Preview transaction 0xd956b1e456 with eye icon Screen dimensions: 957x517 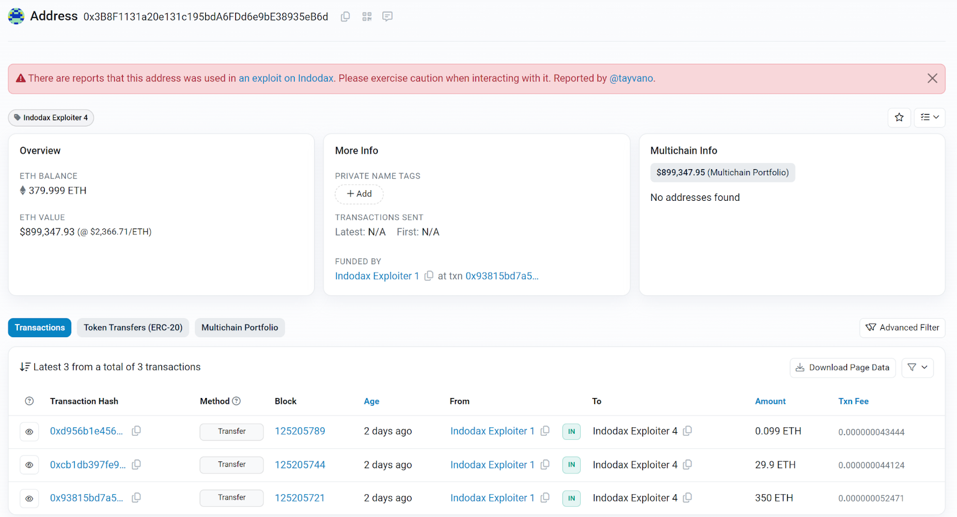(x=29, y=432)
